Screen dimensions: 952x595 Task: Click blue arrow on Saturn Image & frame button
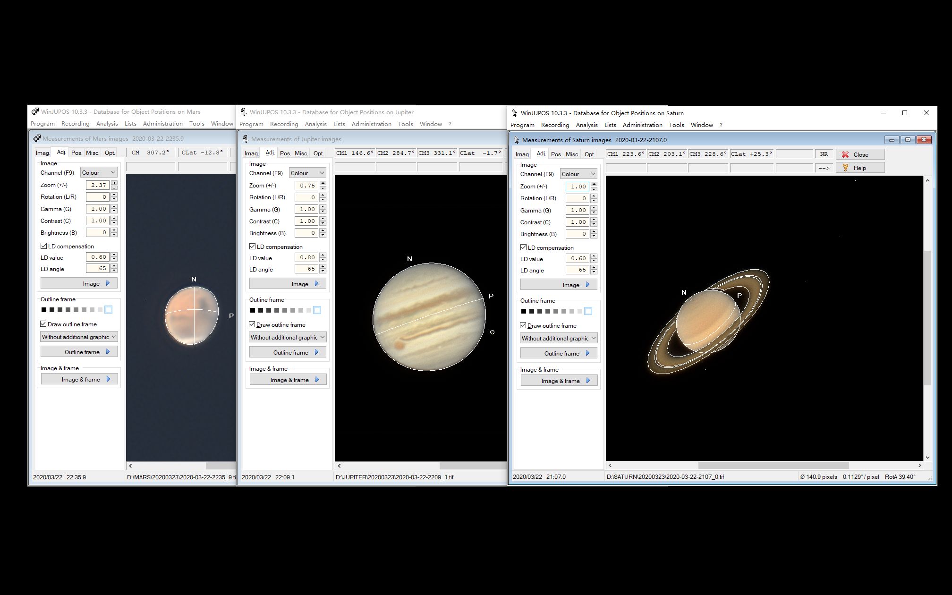[588, 381]
